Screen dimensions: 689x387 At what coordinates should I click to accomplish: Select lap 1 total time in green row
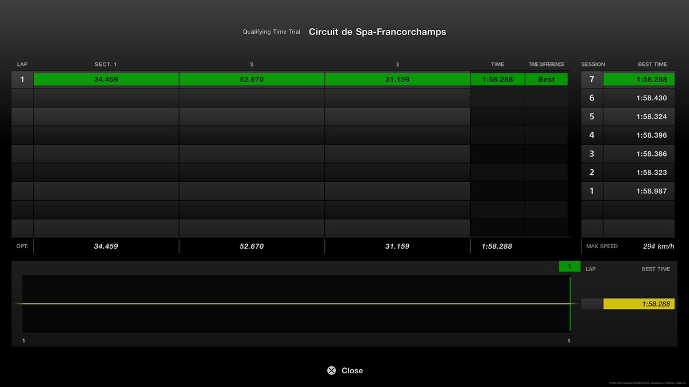tap(497, 80)
